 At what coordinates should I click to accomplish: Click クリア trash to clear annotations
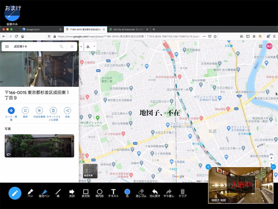[183, 193]
